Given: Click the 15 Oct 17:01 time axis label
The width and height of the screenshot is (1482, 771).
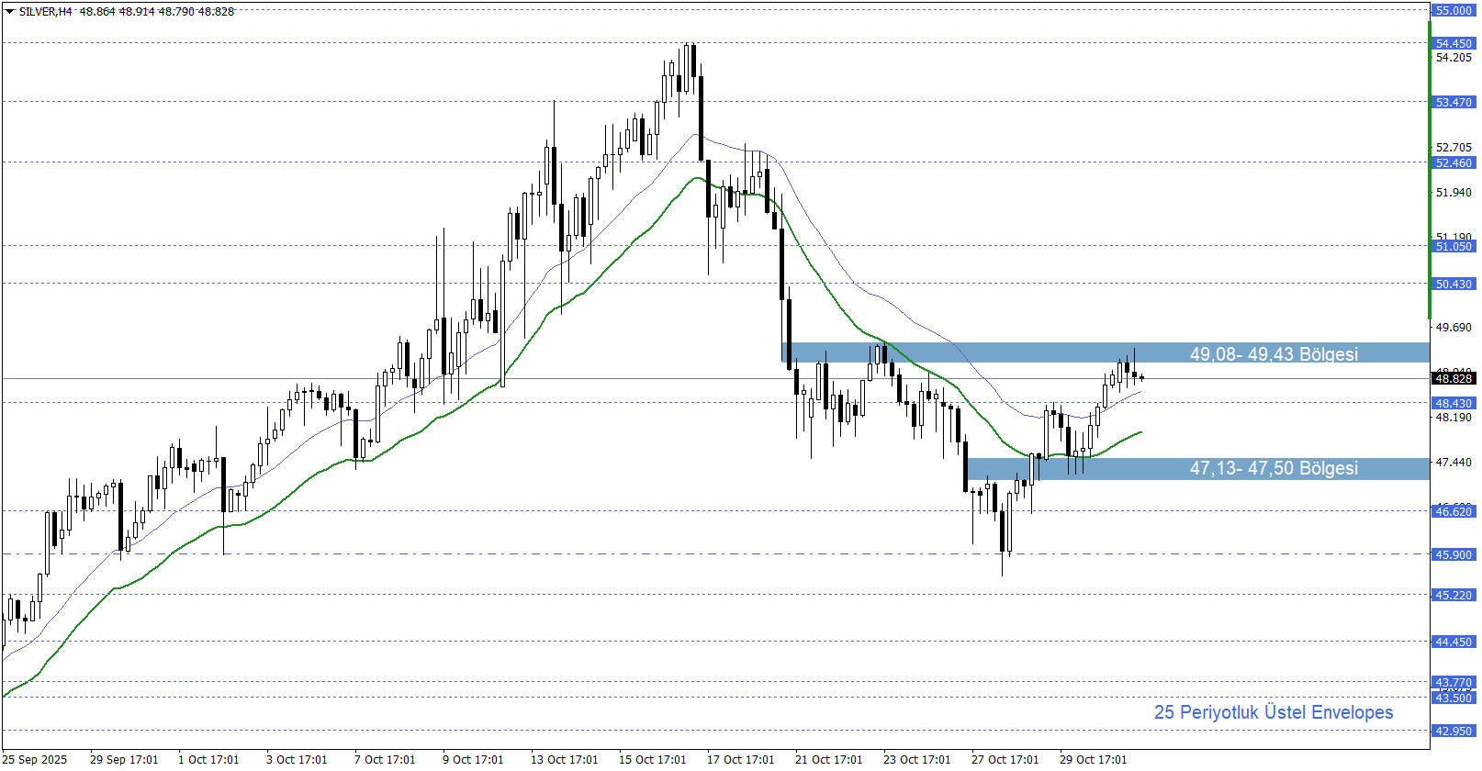Looking at the screenshot, I should (x=652, y=759).
